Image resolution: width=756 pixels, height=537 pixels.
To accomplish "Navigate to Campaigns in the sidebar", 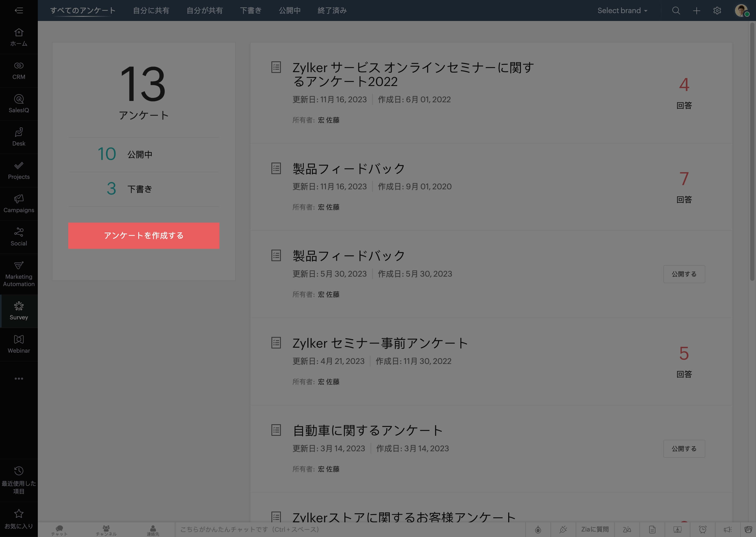I will [x=19, y=204].
